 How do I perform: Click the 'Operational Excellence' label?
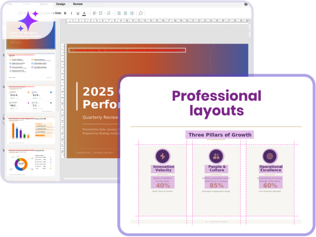pyautogui.click(x=271, y=168)
